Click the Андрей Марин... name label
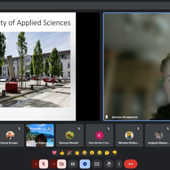Image resolution: width=170 pixels, height=170 pixels. click(x=159, y=143)
